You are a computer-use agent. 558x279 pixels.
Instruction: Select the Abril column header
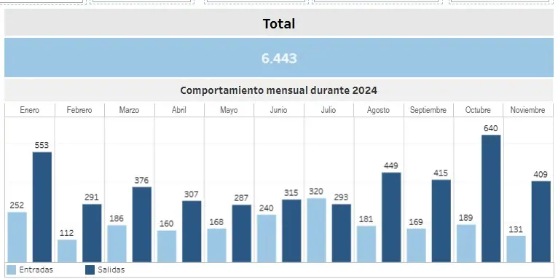tap(179, 110)
